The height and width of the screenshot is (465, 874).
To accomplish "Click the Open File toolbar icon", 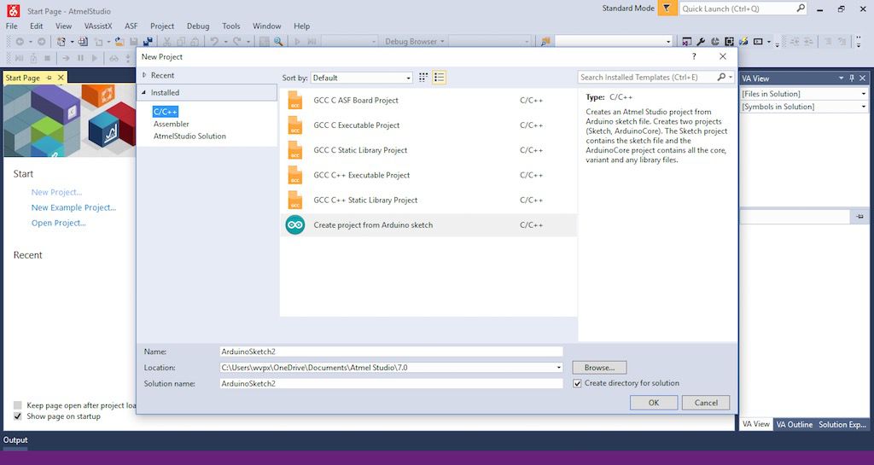I will tap(119, 42).
